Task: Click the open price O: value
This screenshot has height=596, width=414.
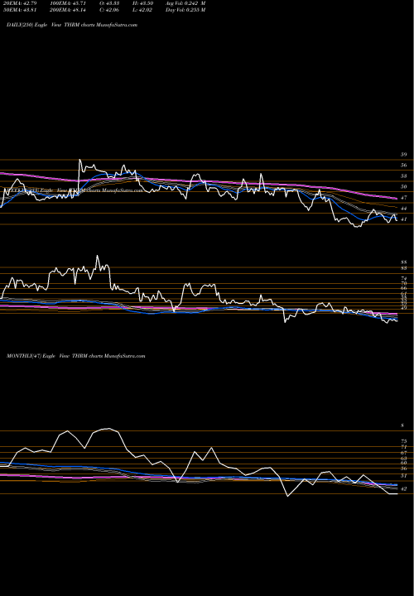Action: [x=110, y=3]
